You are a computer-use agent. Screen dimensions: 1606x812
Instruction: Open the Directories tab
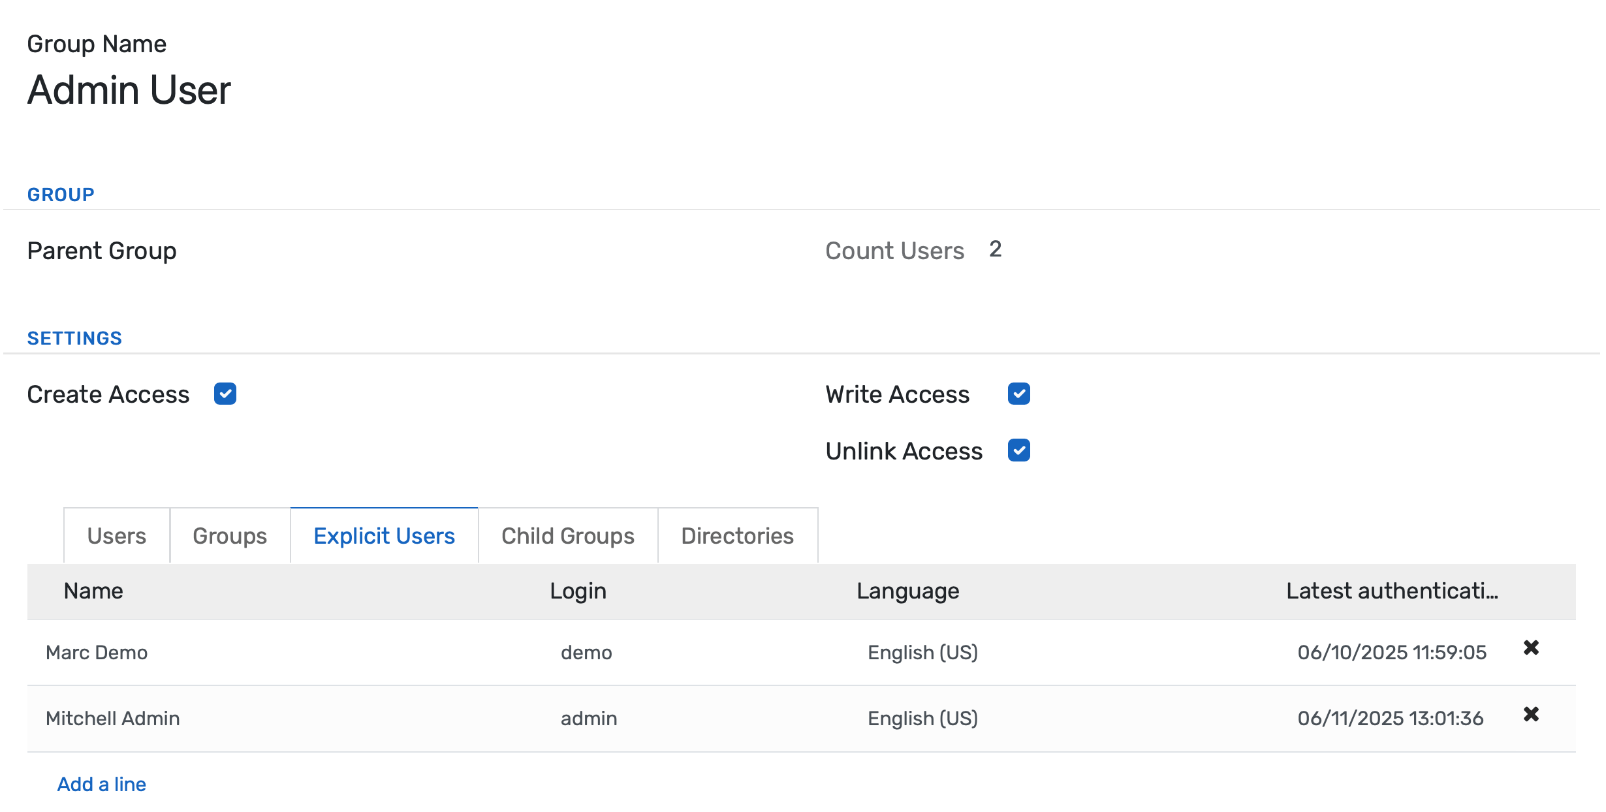coord(738,535)
